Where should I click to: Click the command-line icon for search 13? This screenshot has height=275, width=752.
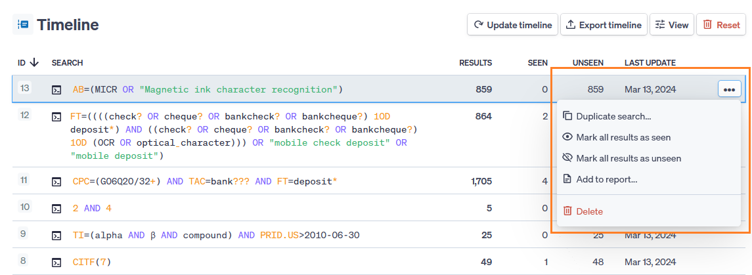tap(56, 90)
